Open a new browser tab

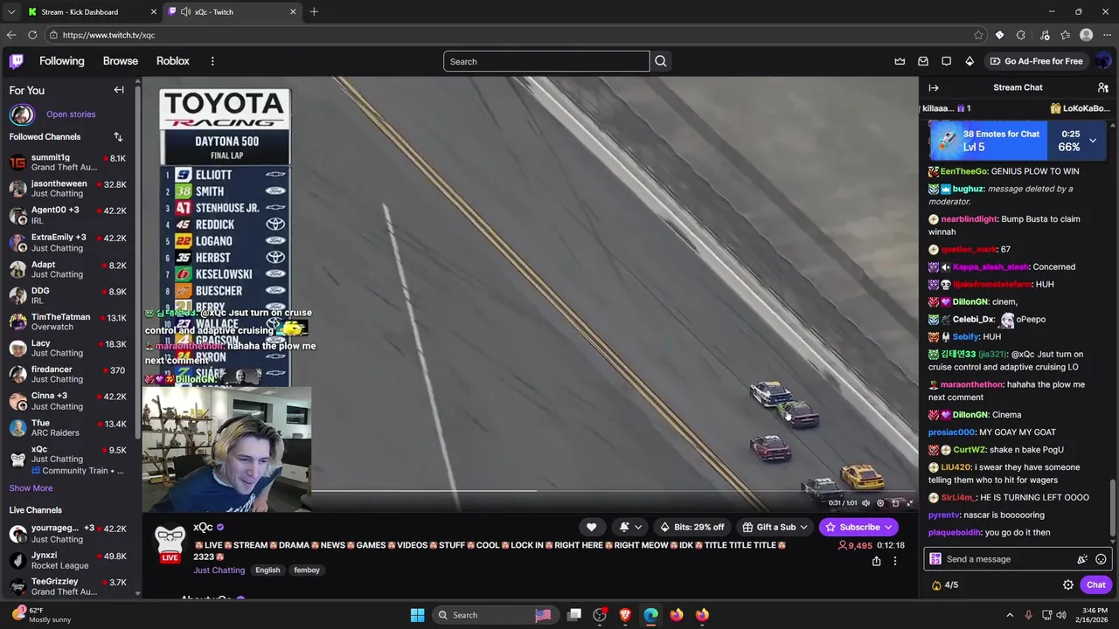(x=314, y=11)
